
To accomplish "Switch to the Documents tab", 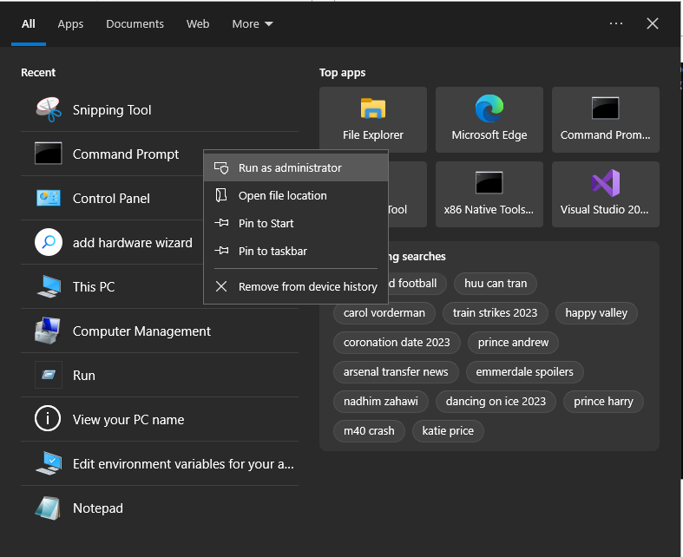I will (135, 24).
